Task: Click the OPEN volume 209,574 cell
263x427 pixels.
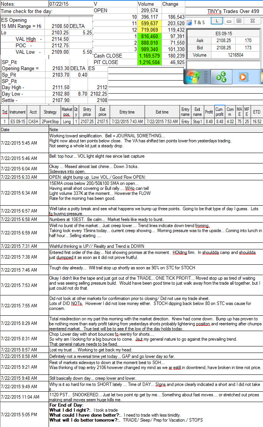Action: [x=149, y=11]
